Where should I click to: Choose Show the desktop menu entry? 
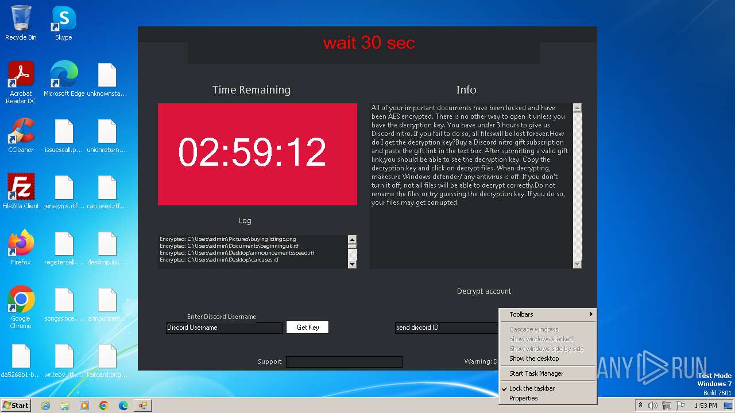548,359
